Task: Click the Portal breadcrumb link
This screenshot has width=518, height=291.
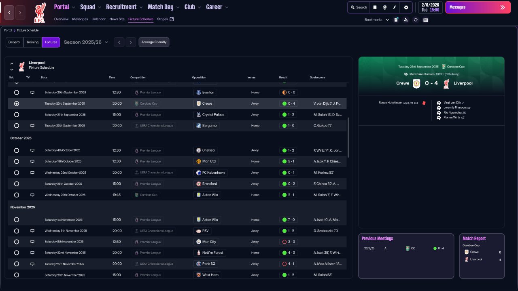Action: click(8, 30)
